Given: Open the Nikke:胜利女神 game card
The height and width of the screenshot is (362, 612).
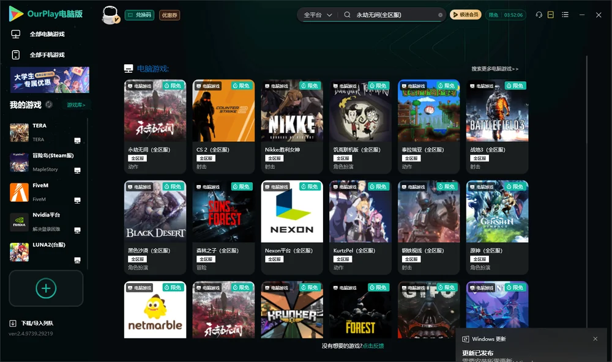Looking at the screenshot, I should pyautogui.click(x=292, y=127).
